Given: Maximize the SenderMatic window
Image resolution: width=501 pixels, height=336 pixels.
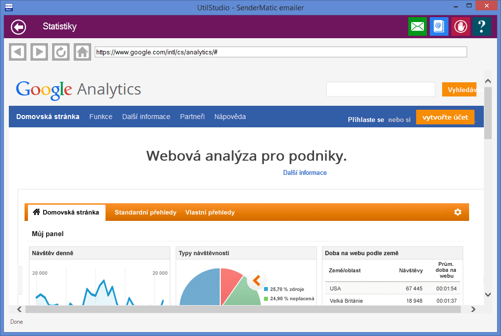Looking at the screenshot, I should (469, 6).
